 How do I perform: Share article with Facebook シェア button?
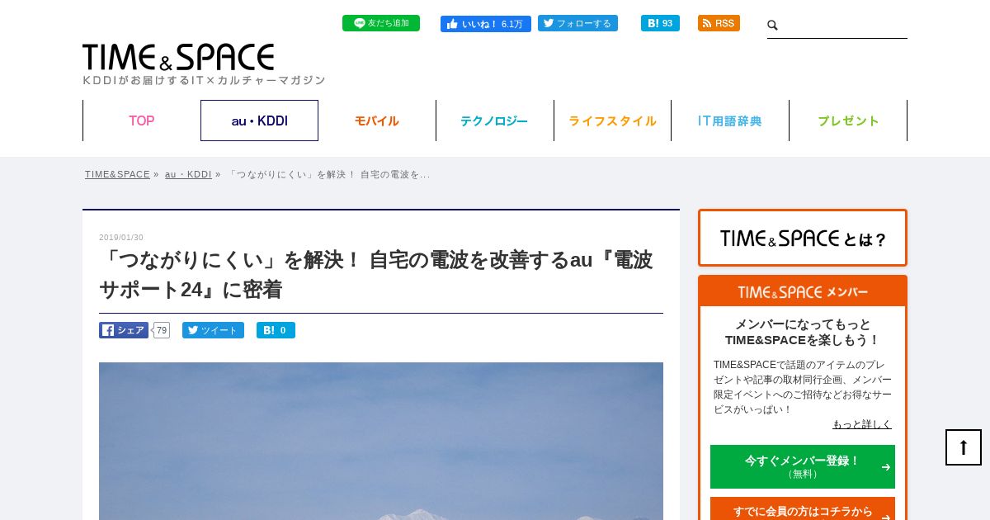click(124, 330)
